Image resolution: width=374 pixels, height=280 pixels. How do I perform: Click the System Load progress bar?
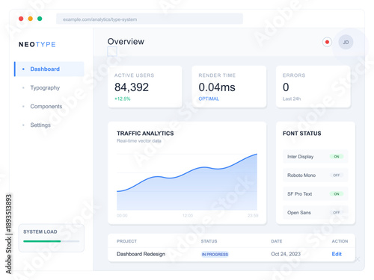51,241
